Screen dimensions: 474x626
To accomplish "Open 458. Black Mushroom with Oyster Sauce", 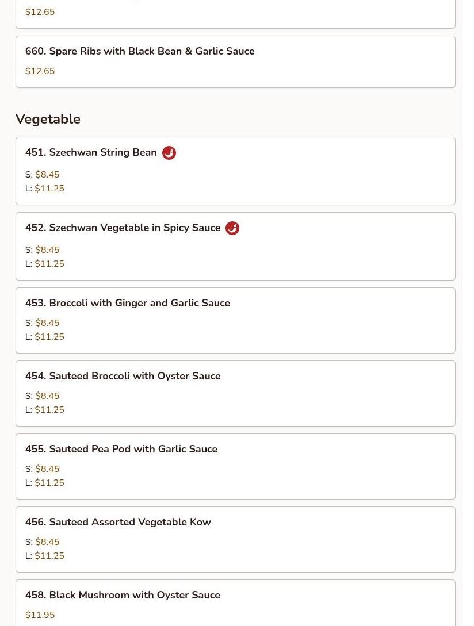I will (x=123, y=595).
